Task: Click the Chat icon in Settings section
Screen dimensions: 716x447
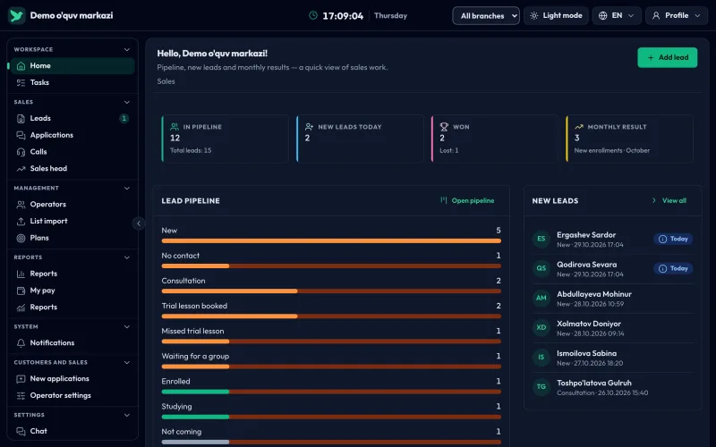Action: pos(21,431)
